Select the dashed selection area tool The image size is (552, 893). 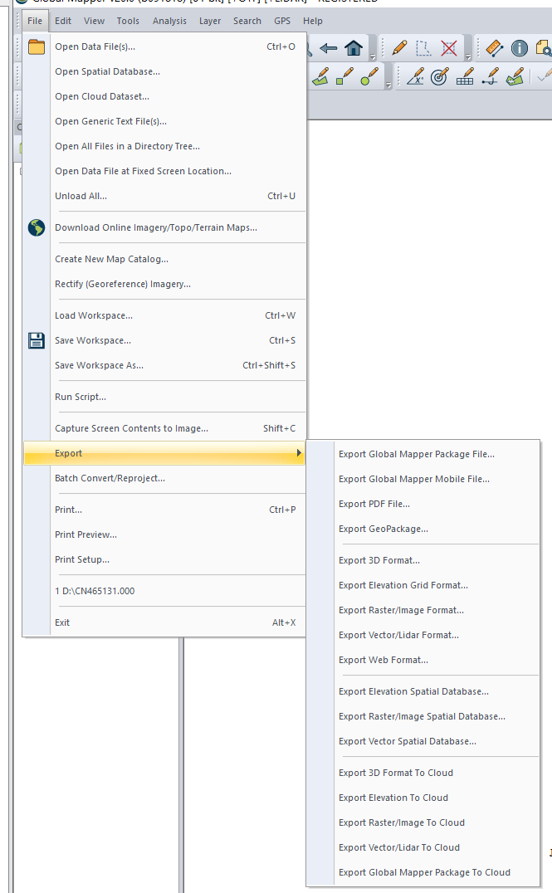423,48
